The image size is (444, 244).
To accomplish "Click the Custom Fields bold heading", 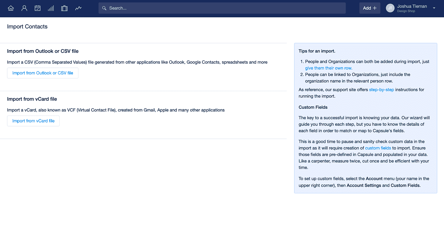I will click(313, 107).
